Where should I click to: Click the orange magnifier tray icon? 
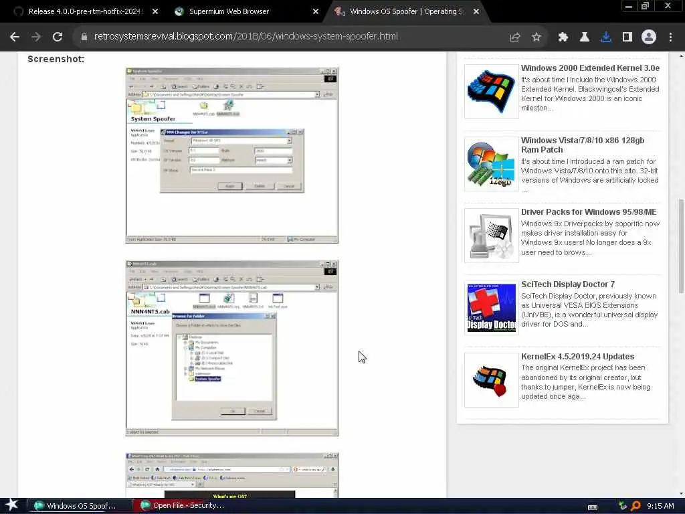pos(635,506)
